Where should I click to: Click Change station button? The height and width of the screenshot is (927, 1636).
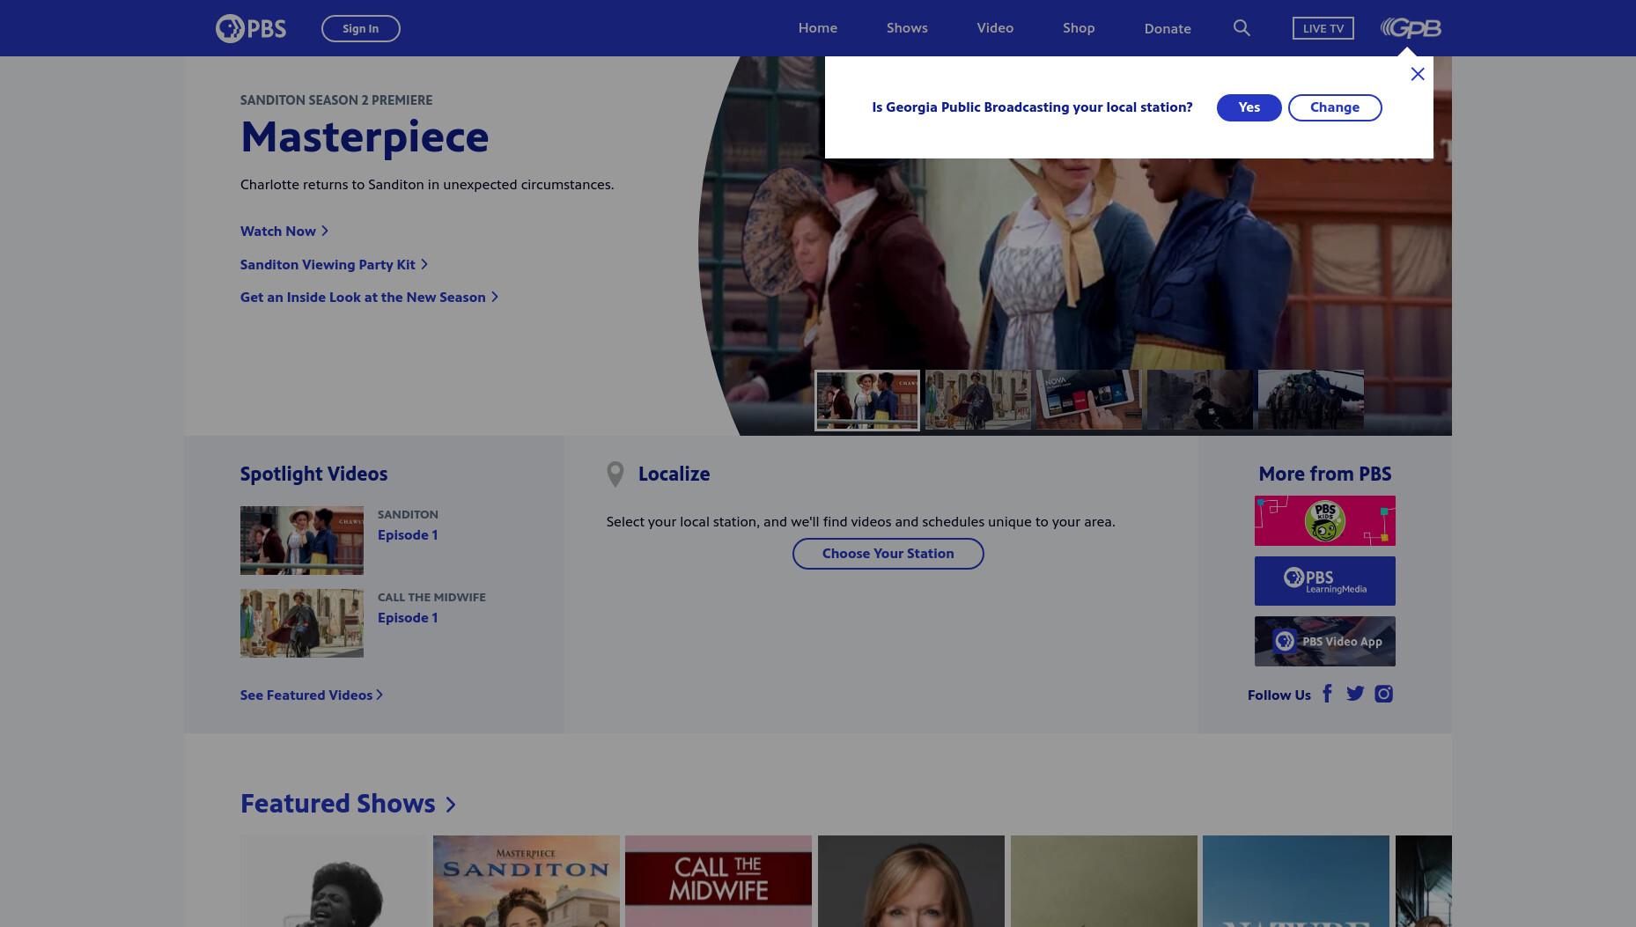pos(1335,107)
